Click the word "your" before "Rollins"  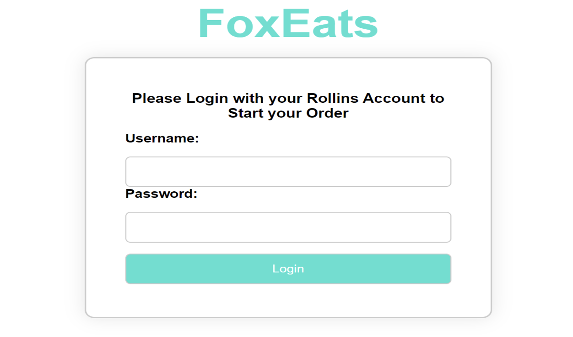(x=286, y=98)
